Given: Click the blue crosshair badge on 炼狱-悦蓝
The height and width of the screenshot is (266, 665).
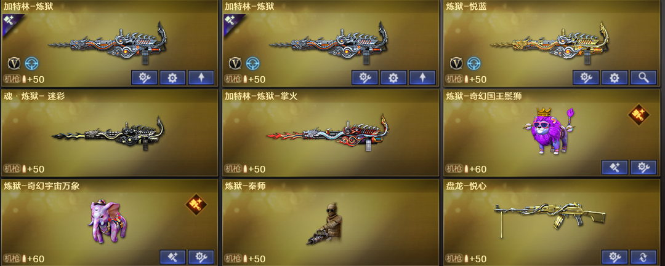Looking at the screenshot, I should (474, 63).
